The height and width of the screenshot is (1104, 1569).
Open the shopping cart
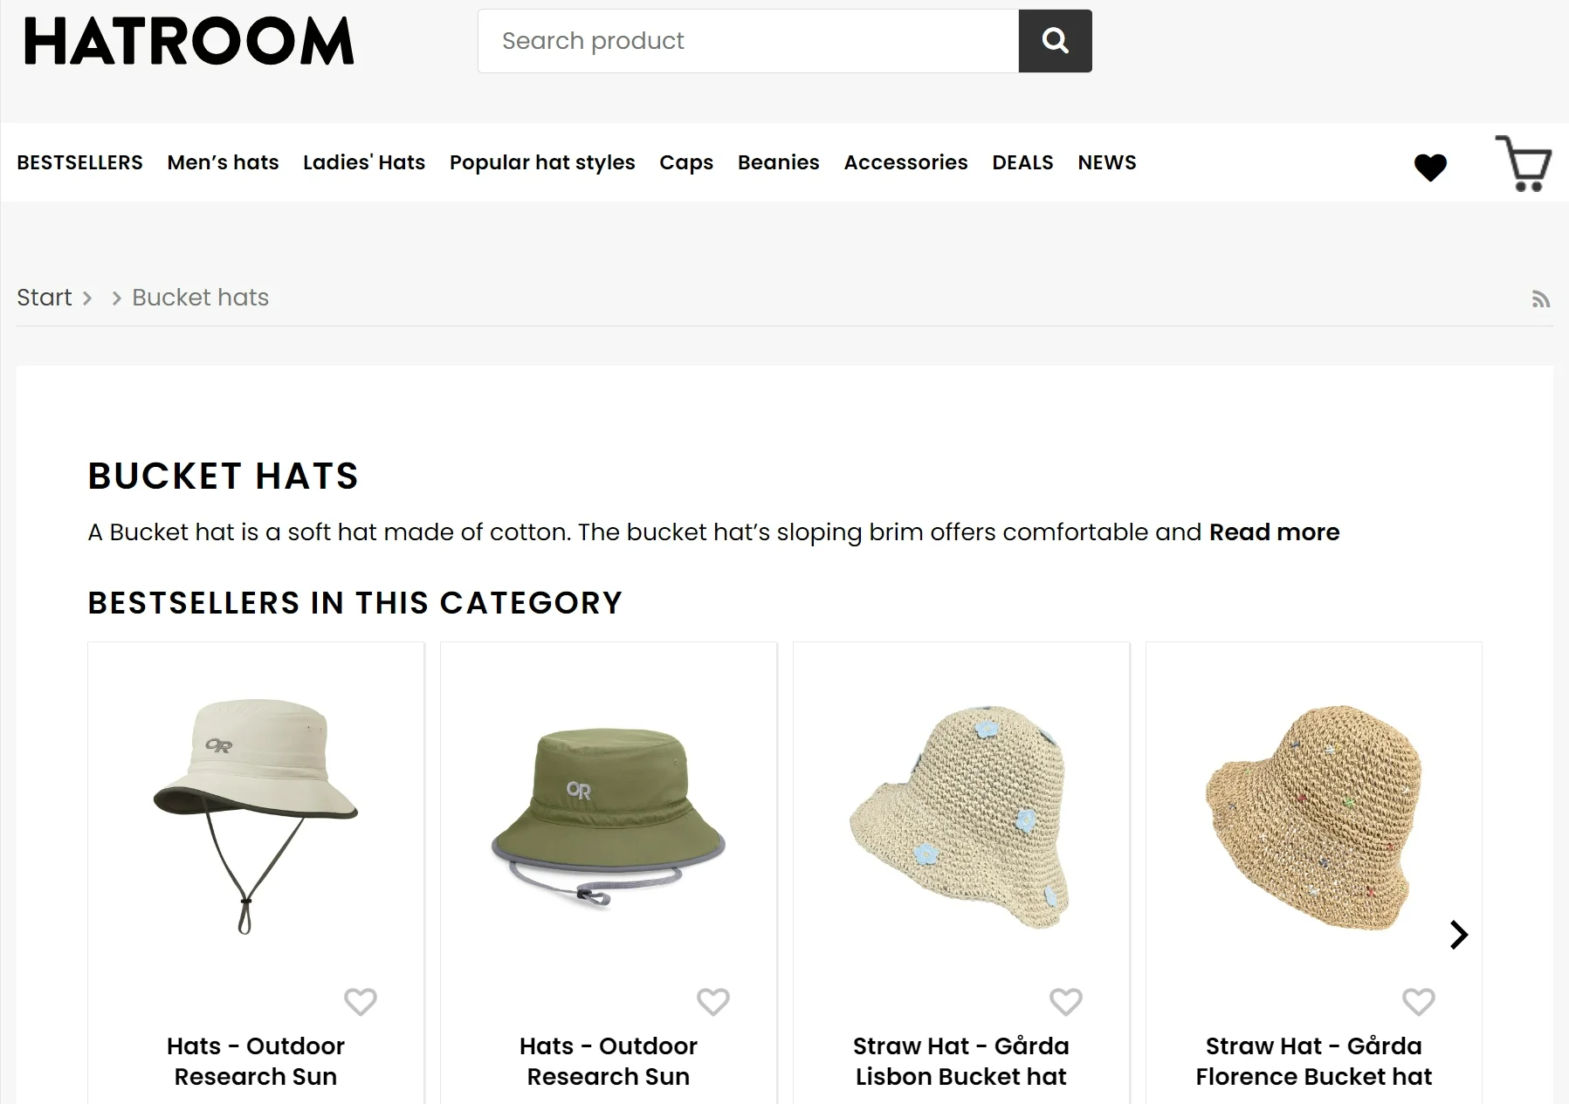tap(1524, 163)
